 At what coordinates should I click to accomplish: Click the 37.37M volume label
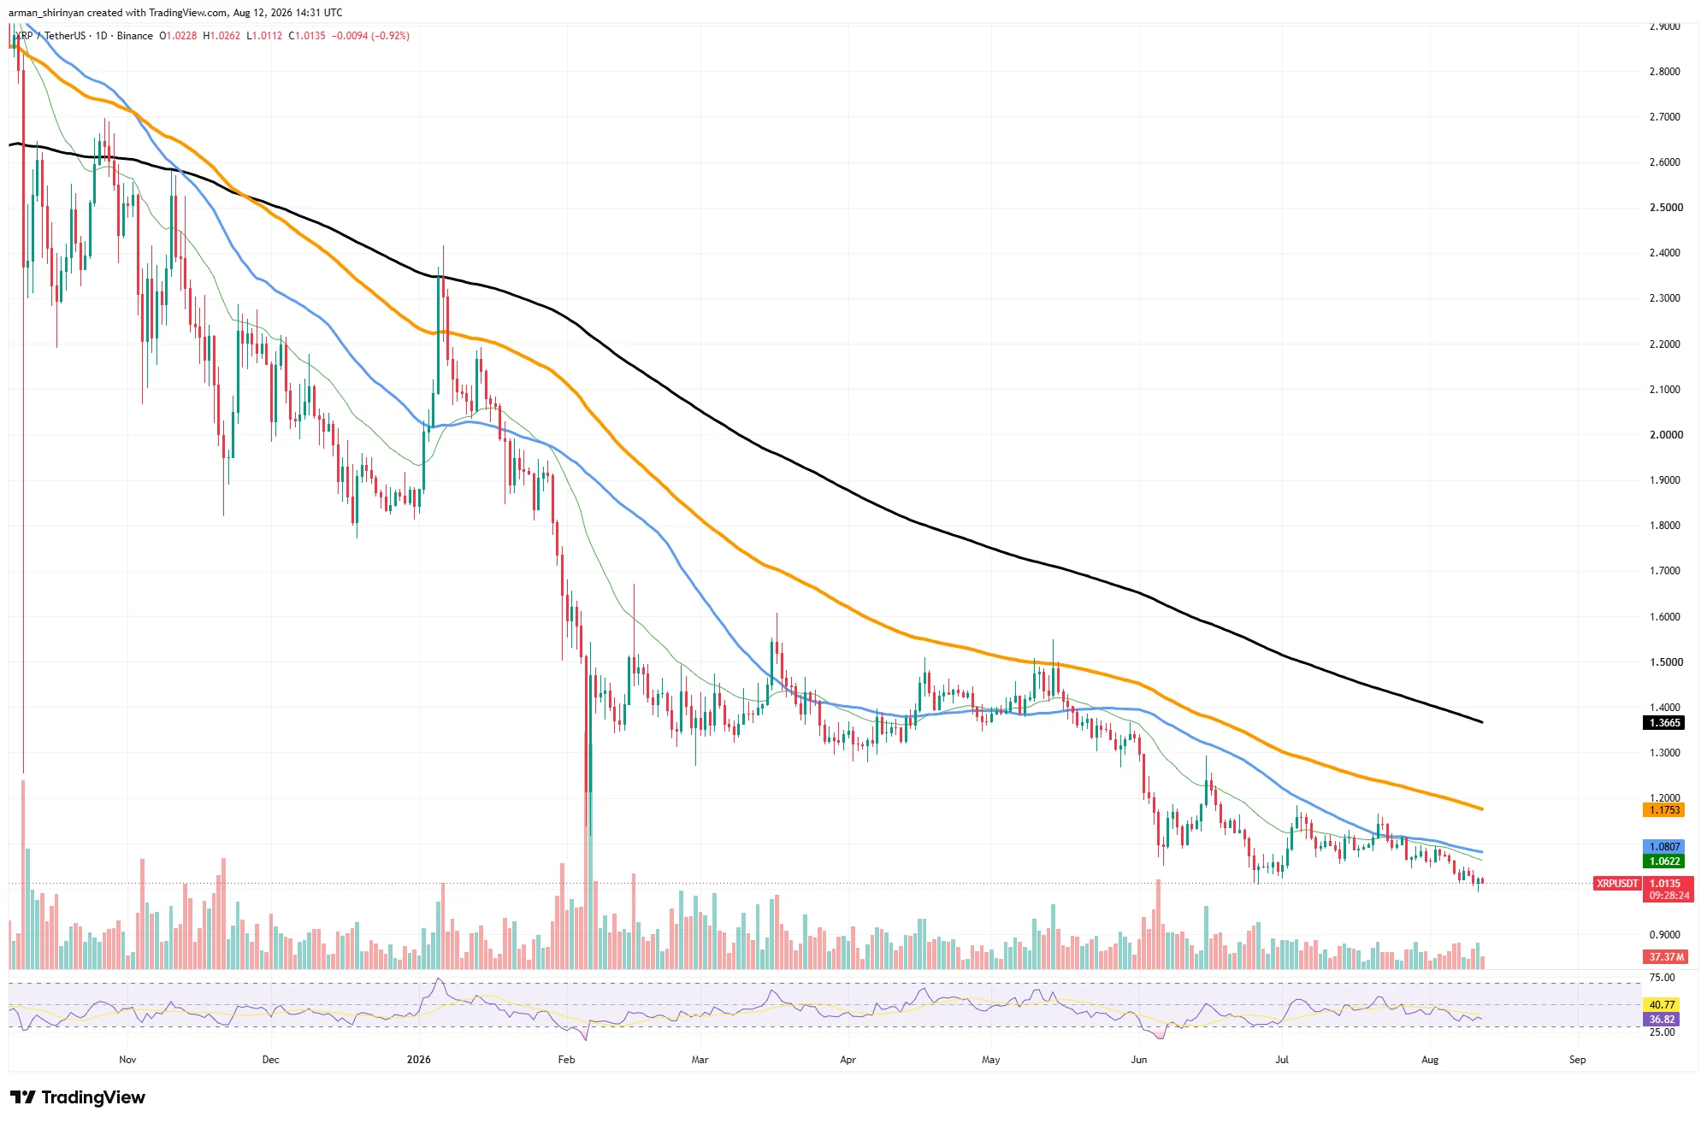pos(1666,957)
